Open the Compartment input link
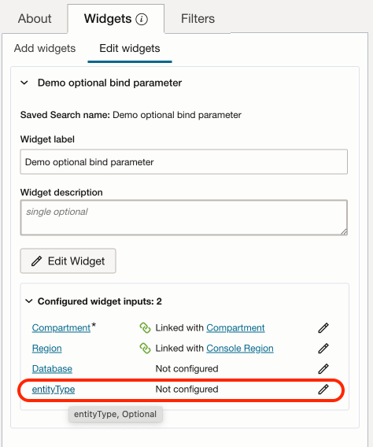This screenshot has width=373, height=447. [61, 328]
